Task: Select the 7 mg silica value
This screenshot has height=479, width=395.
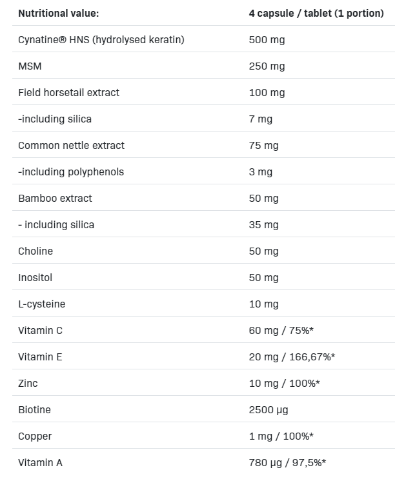Action: click(x=261, y=119)
